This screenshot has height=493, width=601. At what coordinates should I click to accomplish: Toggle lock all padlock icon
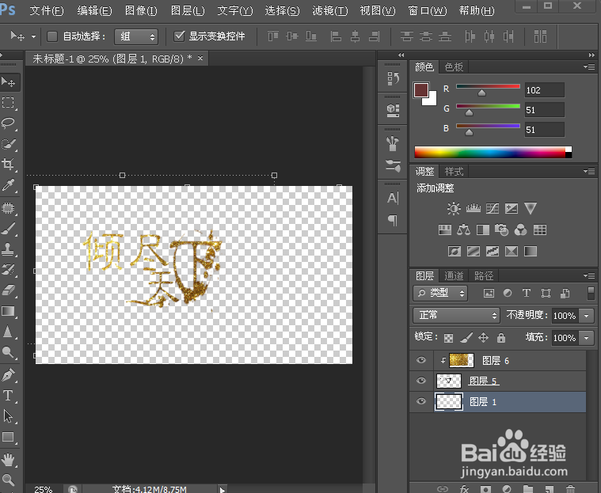pyautogui.click(x=501, y=337)
